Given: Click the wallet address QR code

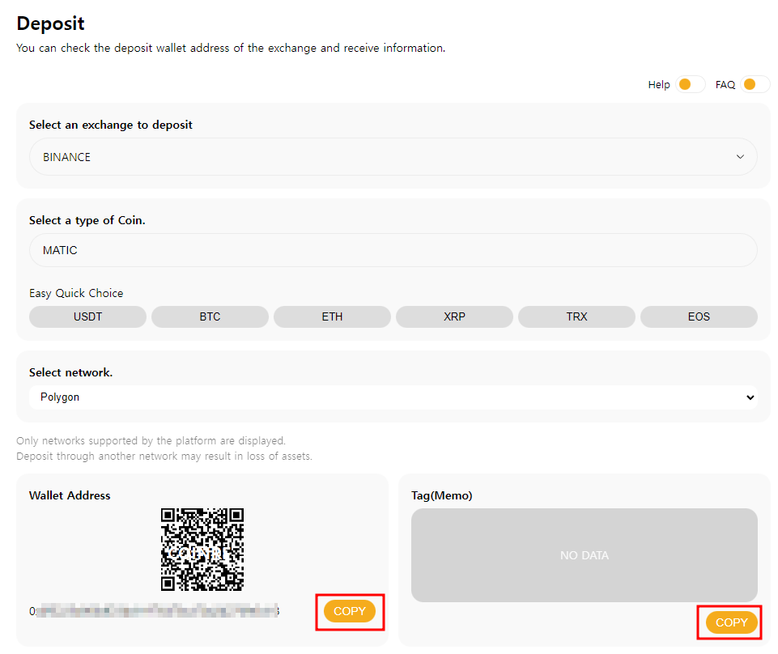Looking at the screenshot, I should pos(202,550).
